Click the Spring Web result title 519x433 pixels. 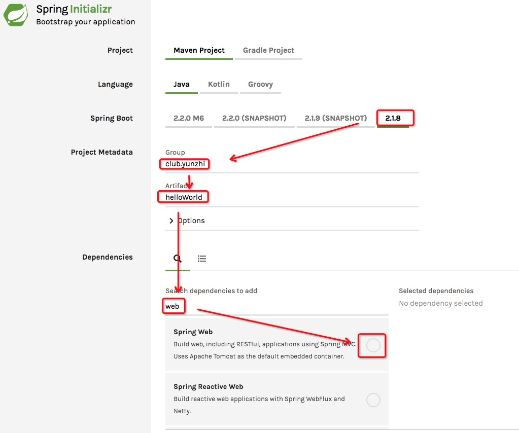(x=193, y=332)
